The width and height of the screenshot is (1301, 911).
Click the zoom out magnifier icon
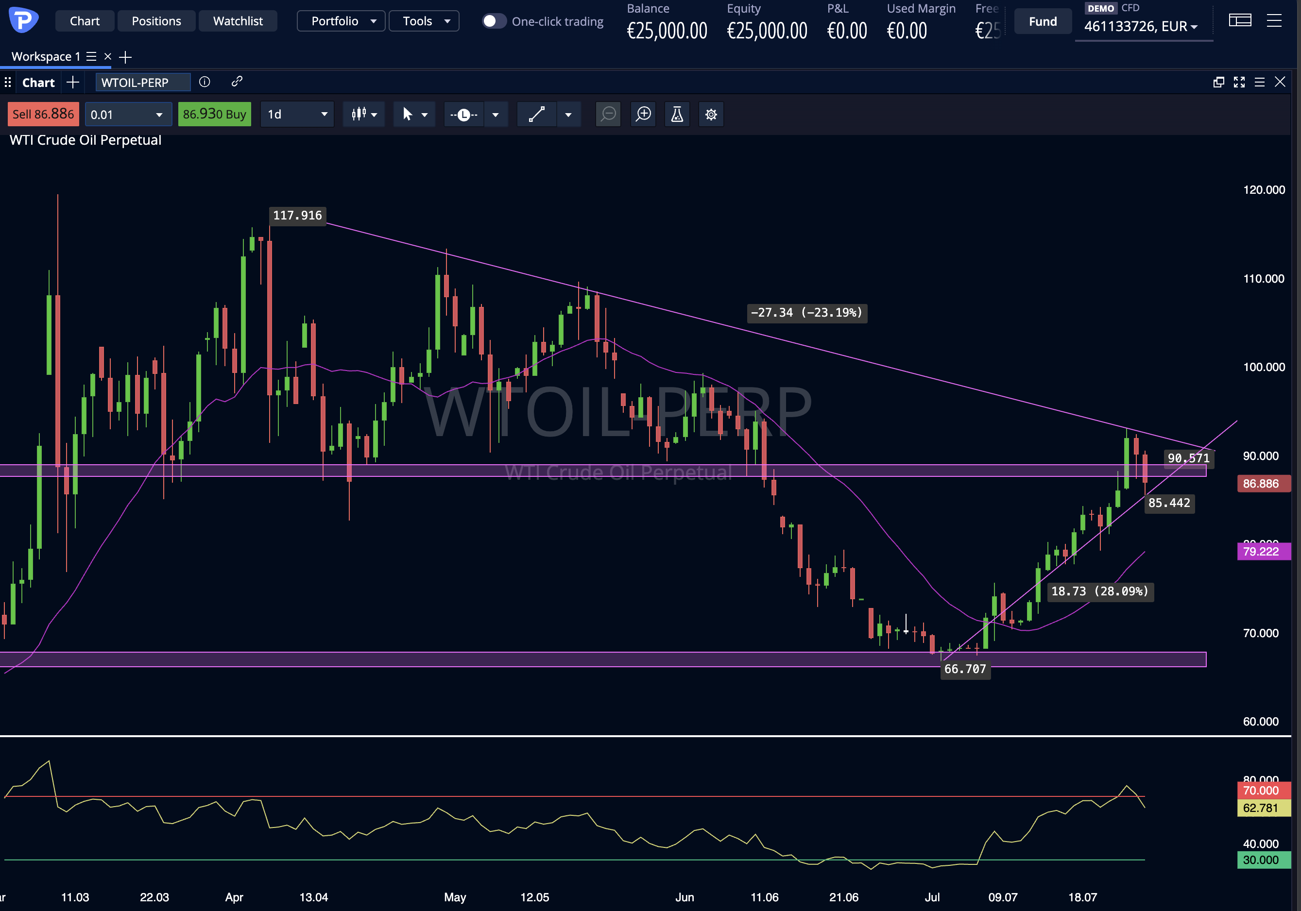608,115
